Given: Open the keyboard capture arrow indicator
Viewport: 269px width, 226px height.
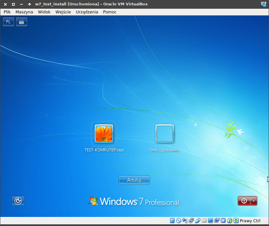Looking at the screenshot, I should pos(236,221).
